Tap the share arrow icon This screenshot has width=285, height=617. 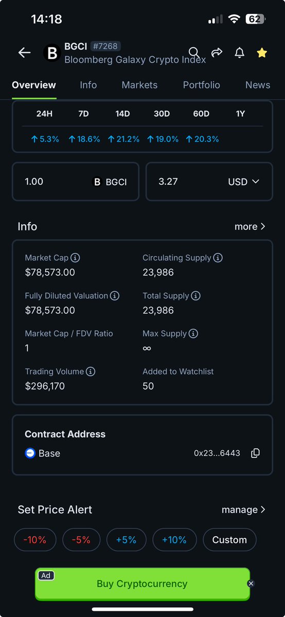pos(217,52)
